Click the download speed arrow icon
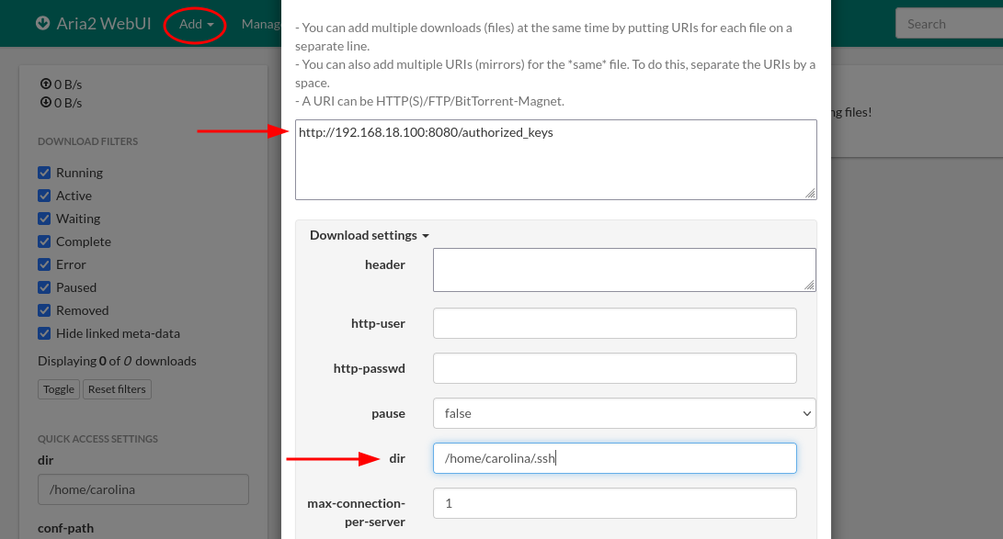Screen dimensions: 1003x539 click(x=45, y=102)
